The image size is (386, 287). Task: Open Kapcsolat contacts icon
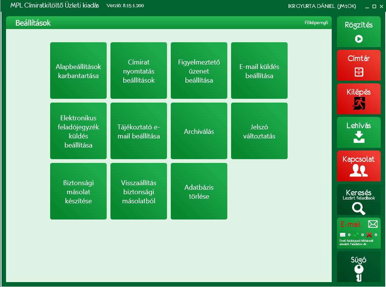[x=359, y=170]
